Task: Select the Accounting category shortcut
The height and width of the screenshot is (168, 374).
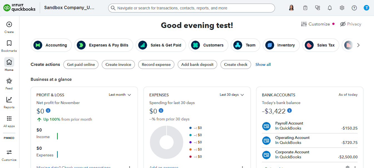Action: coord(51,45)
